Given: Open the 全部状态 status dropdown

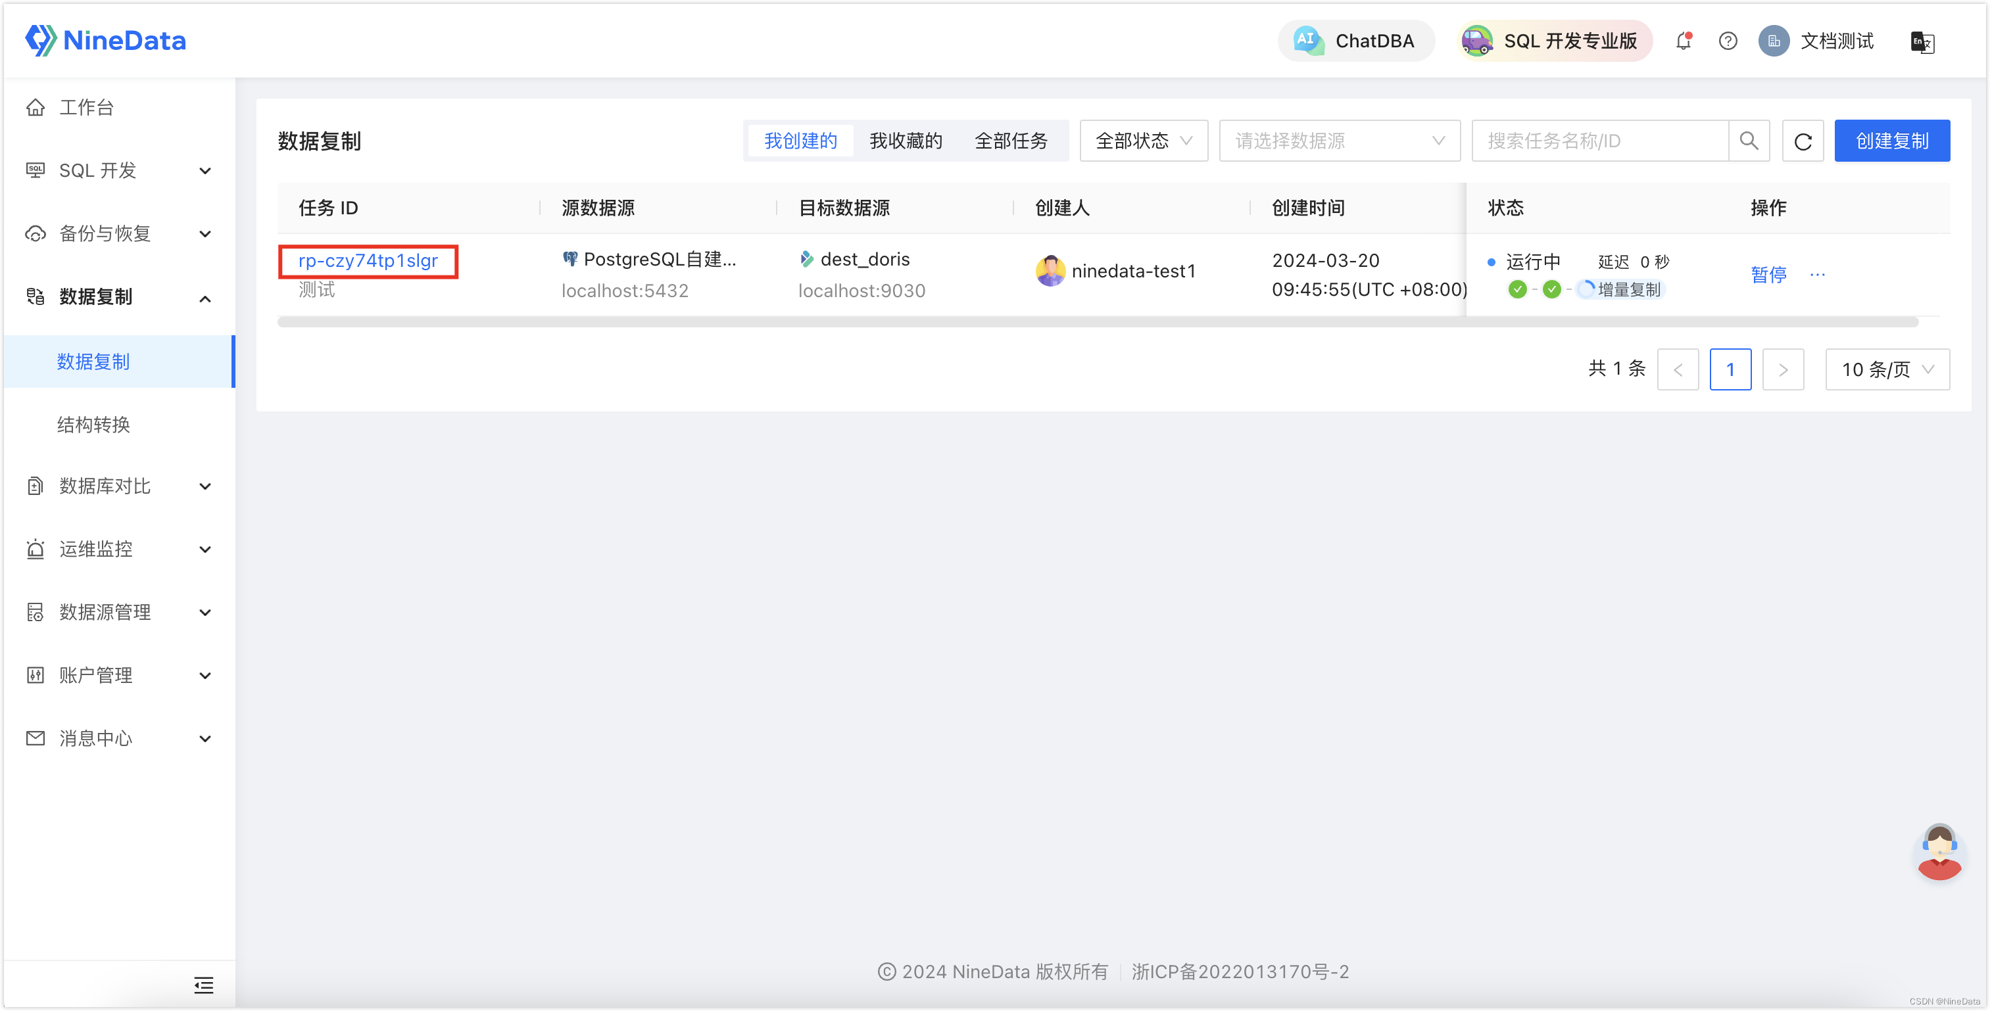Looking at the screenshot, I should [1144, 141].
